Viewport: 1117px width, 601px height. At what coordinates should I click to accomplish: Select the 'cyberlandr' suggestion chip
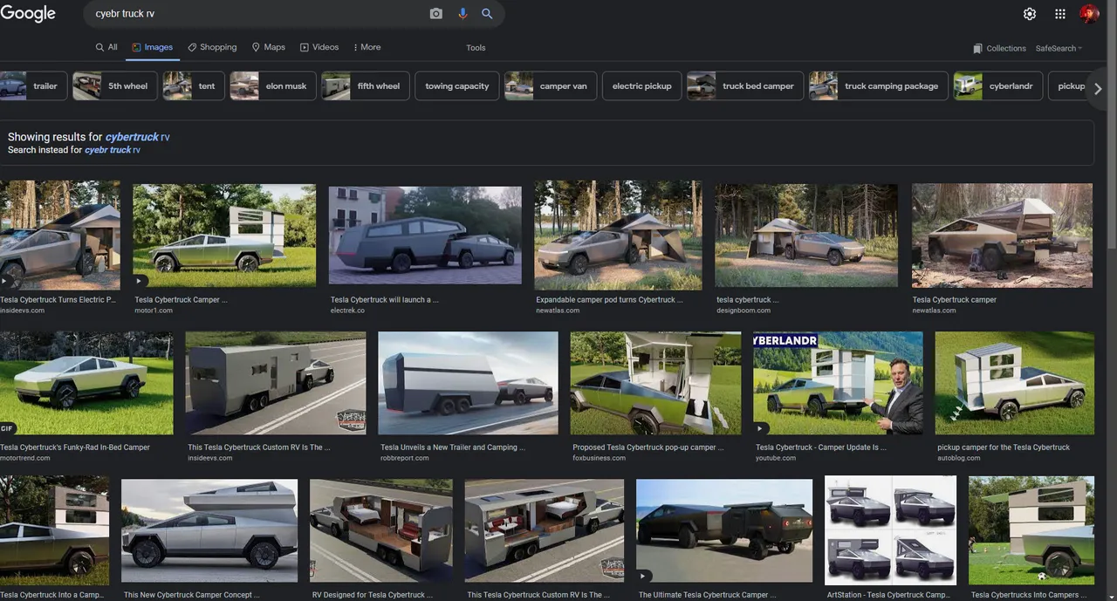coord(998,86)
